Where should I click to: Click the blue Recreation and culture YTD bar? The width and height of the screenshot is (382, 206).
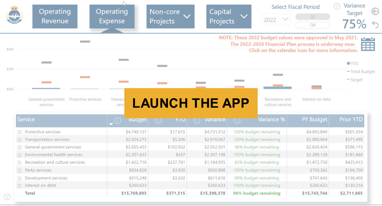point(277,87)
